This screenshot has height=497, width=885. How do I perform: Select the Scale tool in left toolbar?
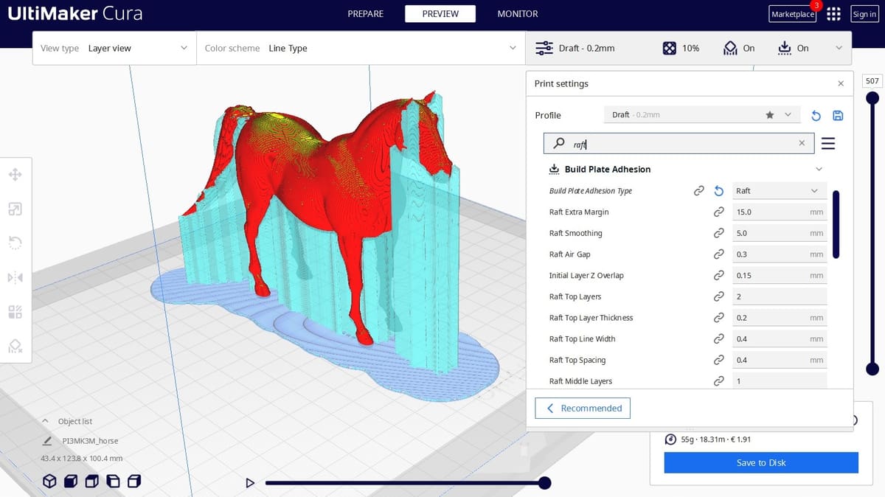click(x=15, y=209)
